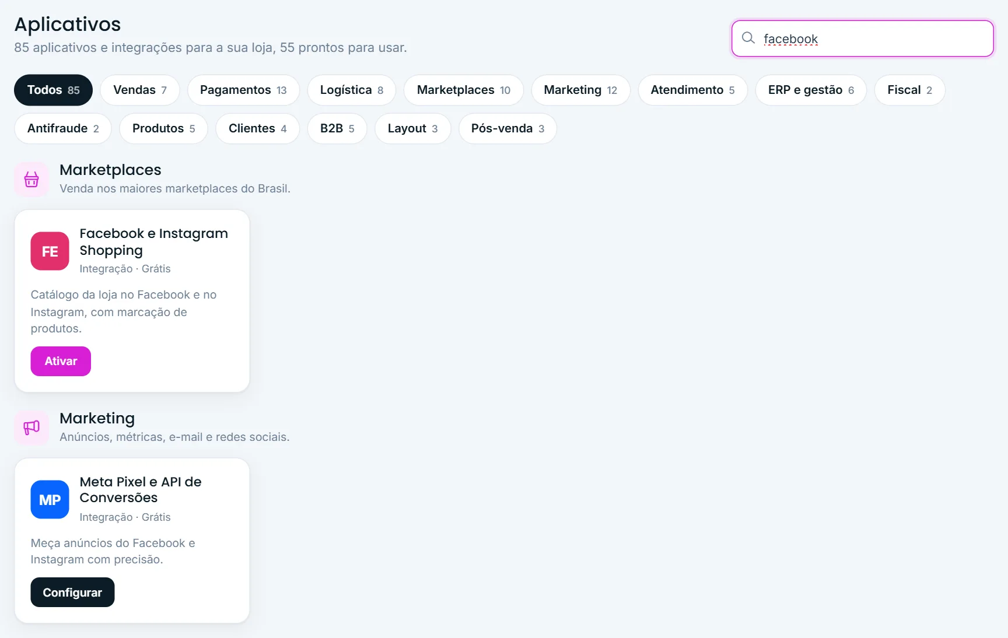Filter by the Marketplaces 10 chip
This screenshot has width=1008, height=638.
coord(464,90)
